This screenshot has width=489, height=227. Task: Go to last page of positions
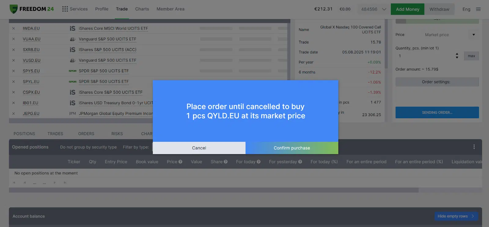point(65,183)
